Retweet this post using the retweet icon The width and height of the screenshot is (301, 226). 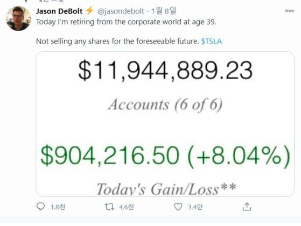click(x=109, y=207)
